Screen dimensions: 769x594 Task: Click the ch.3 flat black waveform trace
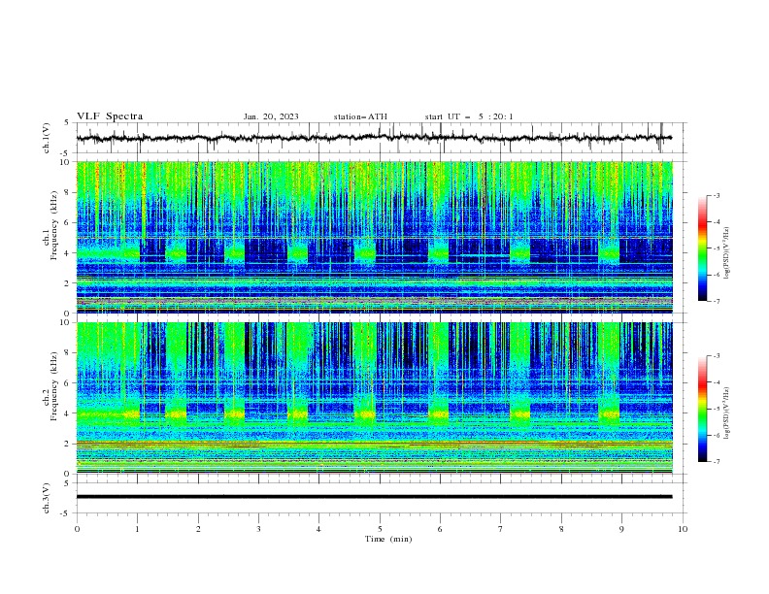coord(374,497)
